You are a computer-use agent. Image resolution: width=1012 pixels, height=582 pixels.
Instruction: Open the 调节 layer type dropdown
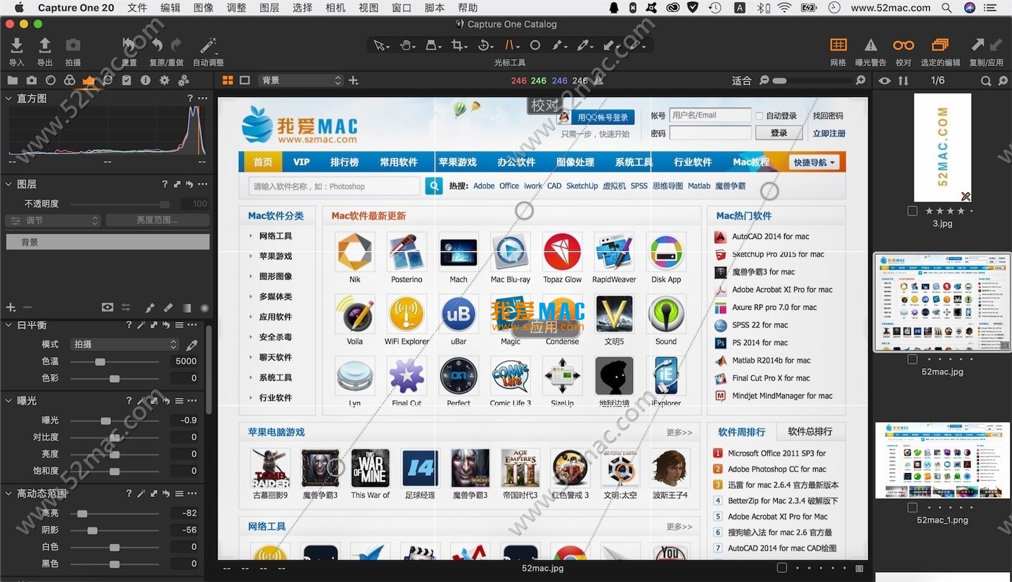point(53,220)
